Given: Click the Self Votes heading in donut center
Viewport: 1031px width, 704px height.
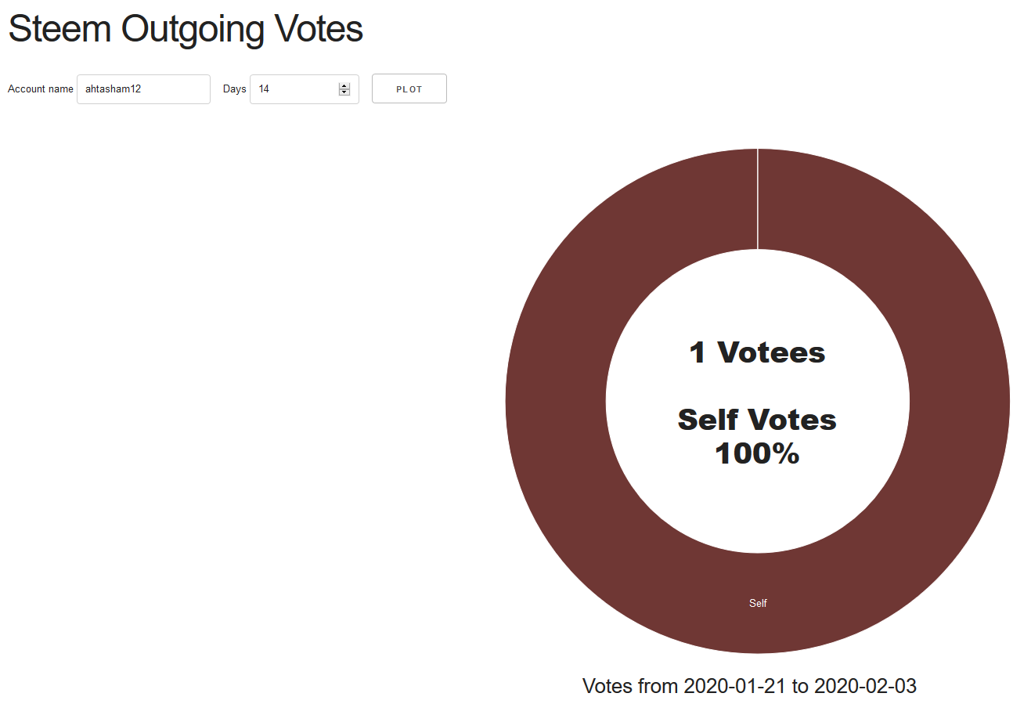Looking at the screenshot, I should click(x=757, y=420).
